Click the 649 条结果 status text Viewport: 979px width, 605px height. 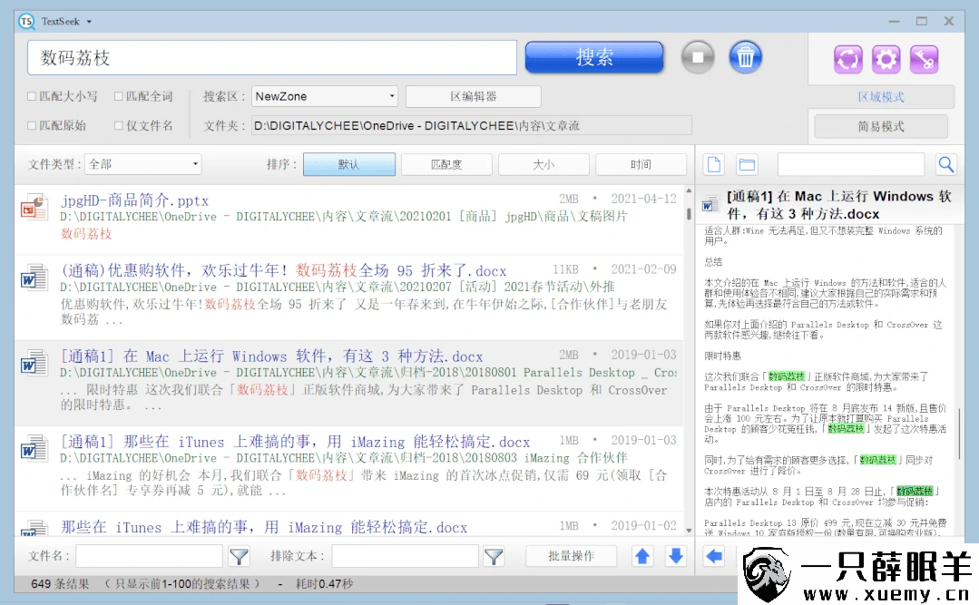click(60, 584)
